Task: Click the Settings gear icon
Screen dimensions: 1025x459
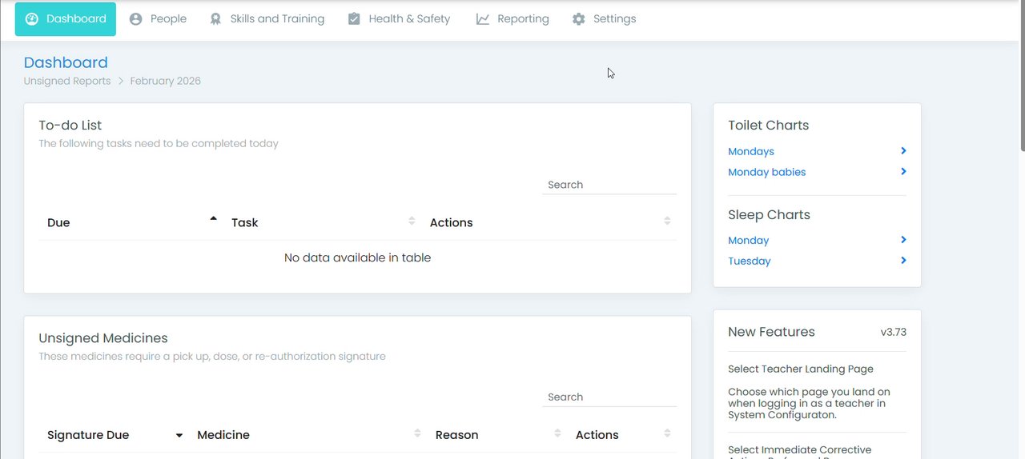Action: (x=579, y=19)
